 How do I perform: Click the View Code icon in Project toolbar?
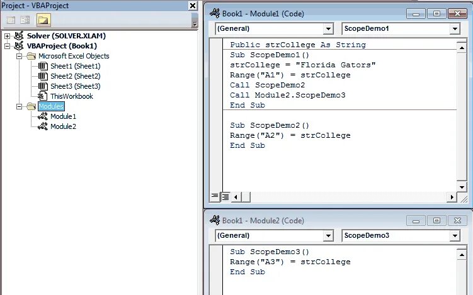(11, 20)
